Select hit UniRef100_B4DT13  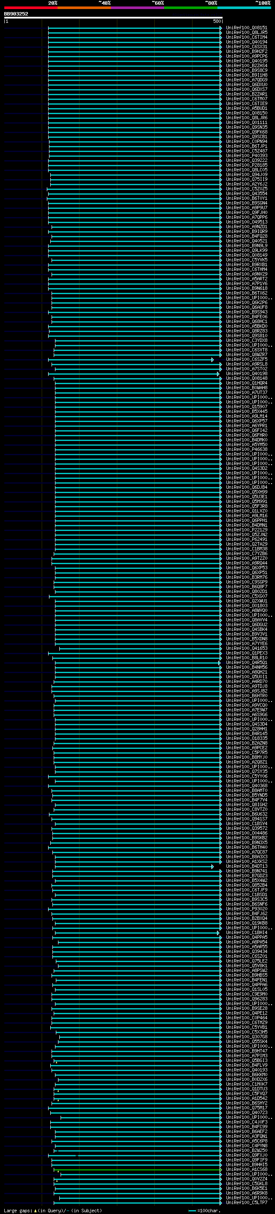point(247,866)
